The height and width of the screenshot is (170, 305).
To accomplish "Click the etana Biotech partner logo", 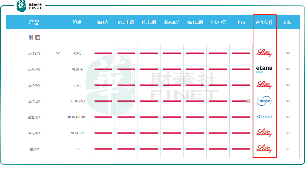I will point(264,69).
